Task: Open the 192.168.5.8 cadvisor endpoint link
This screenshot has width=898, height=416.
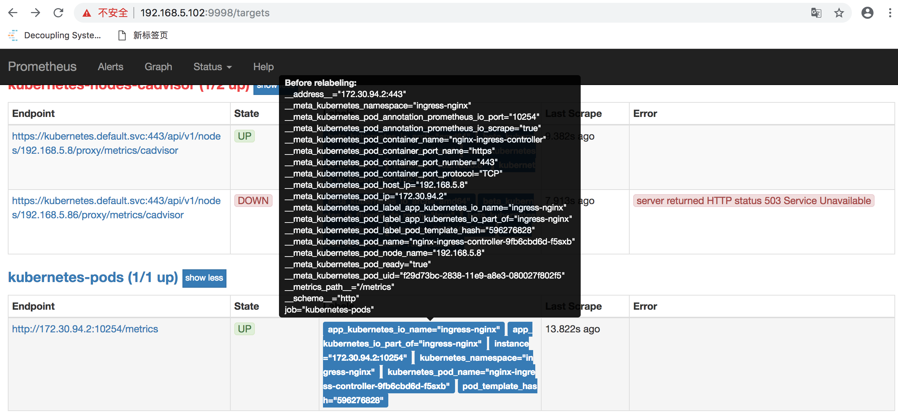Action: pos(116,143)
